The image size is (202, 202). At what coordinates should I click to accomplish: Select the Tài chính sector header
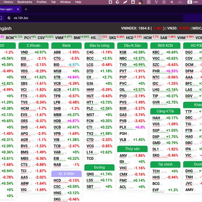pos(165,164)
